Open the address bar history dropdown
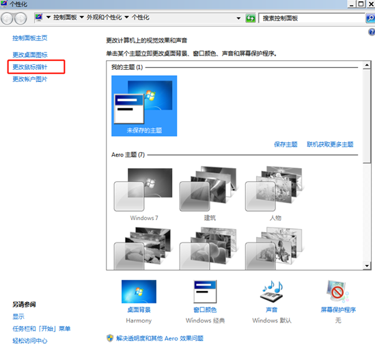The width and height of the screenshot is (375, 354). coord(238,18)
